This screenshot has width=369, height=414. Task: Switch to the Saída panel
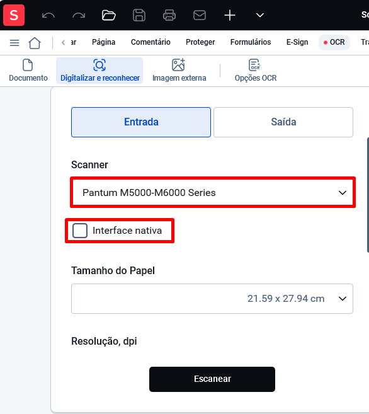point(283,122)
